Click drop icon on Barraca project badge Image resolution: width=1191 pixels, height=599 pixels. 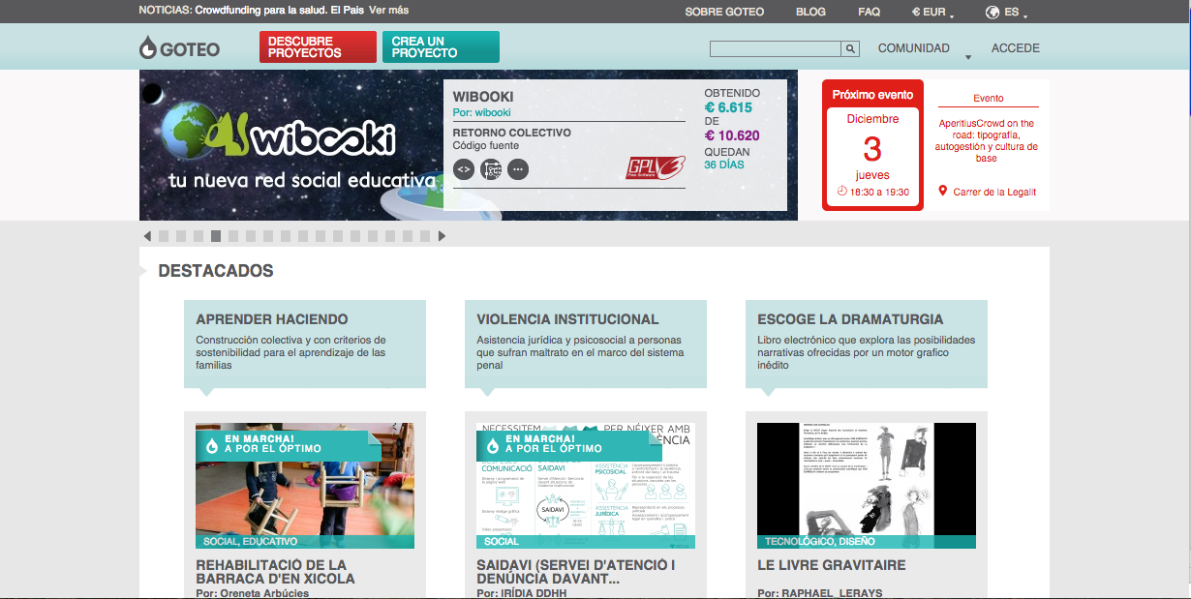pos(212,444)
